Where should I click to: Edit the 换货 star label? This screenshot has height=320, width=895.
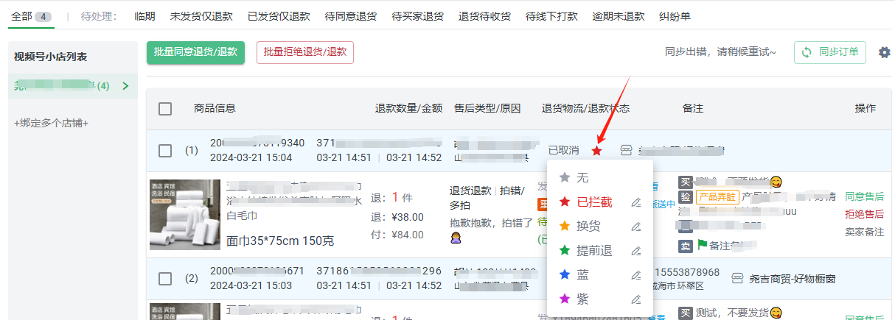pyautogui.click(x=635, y=227)
